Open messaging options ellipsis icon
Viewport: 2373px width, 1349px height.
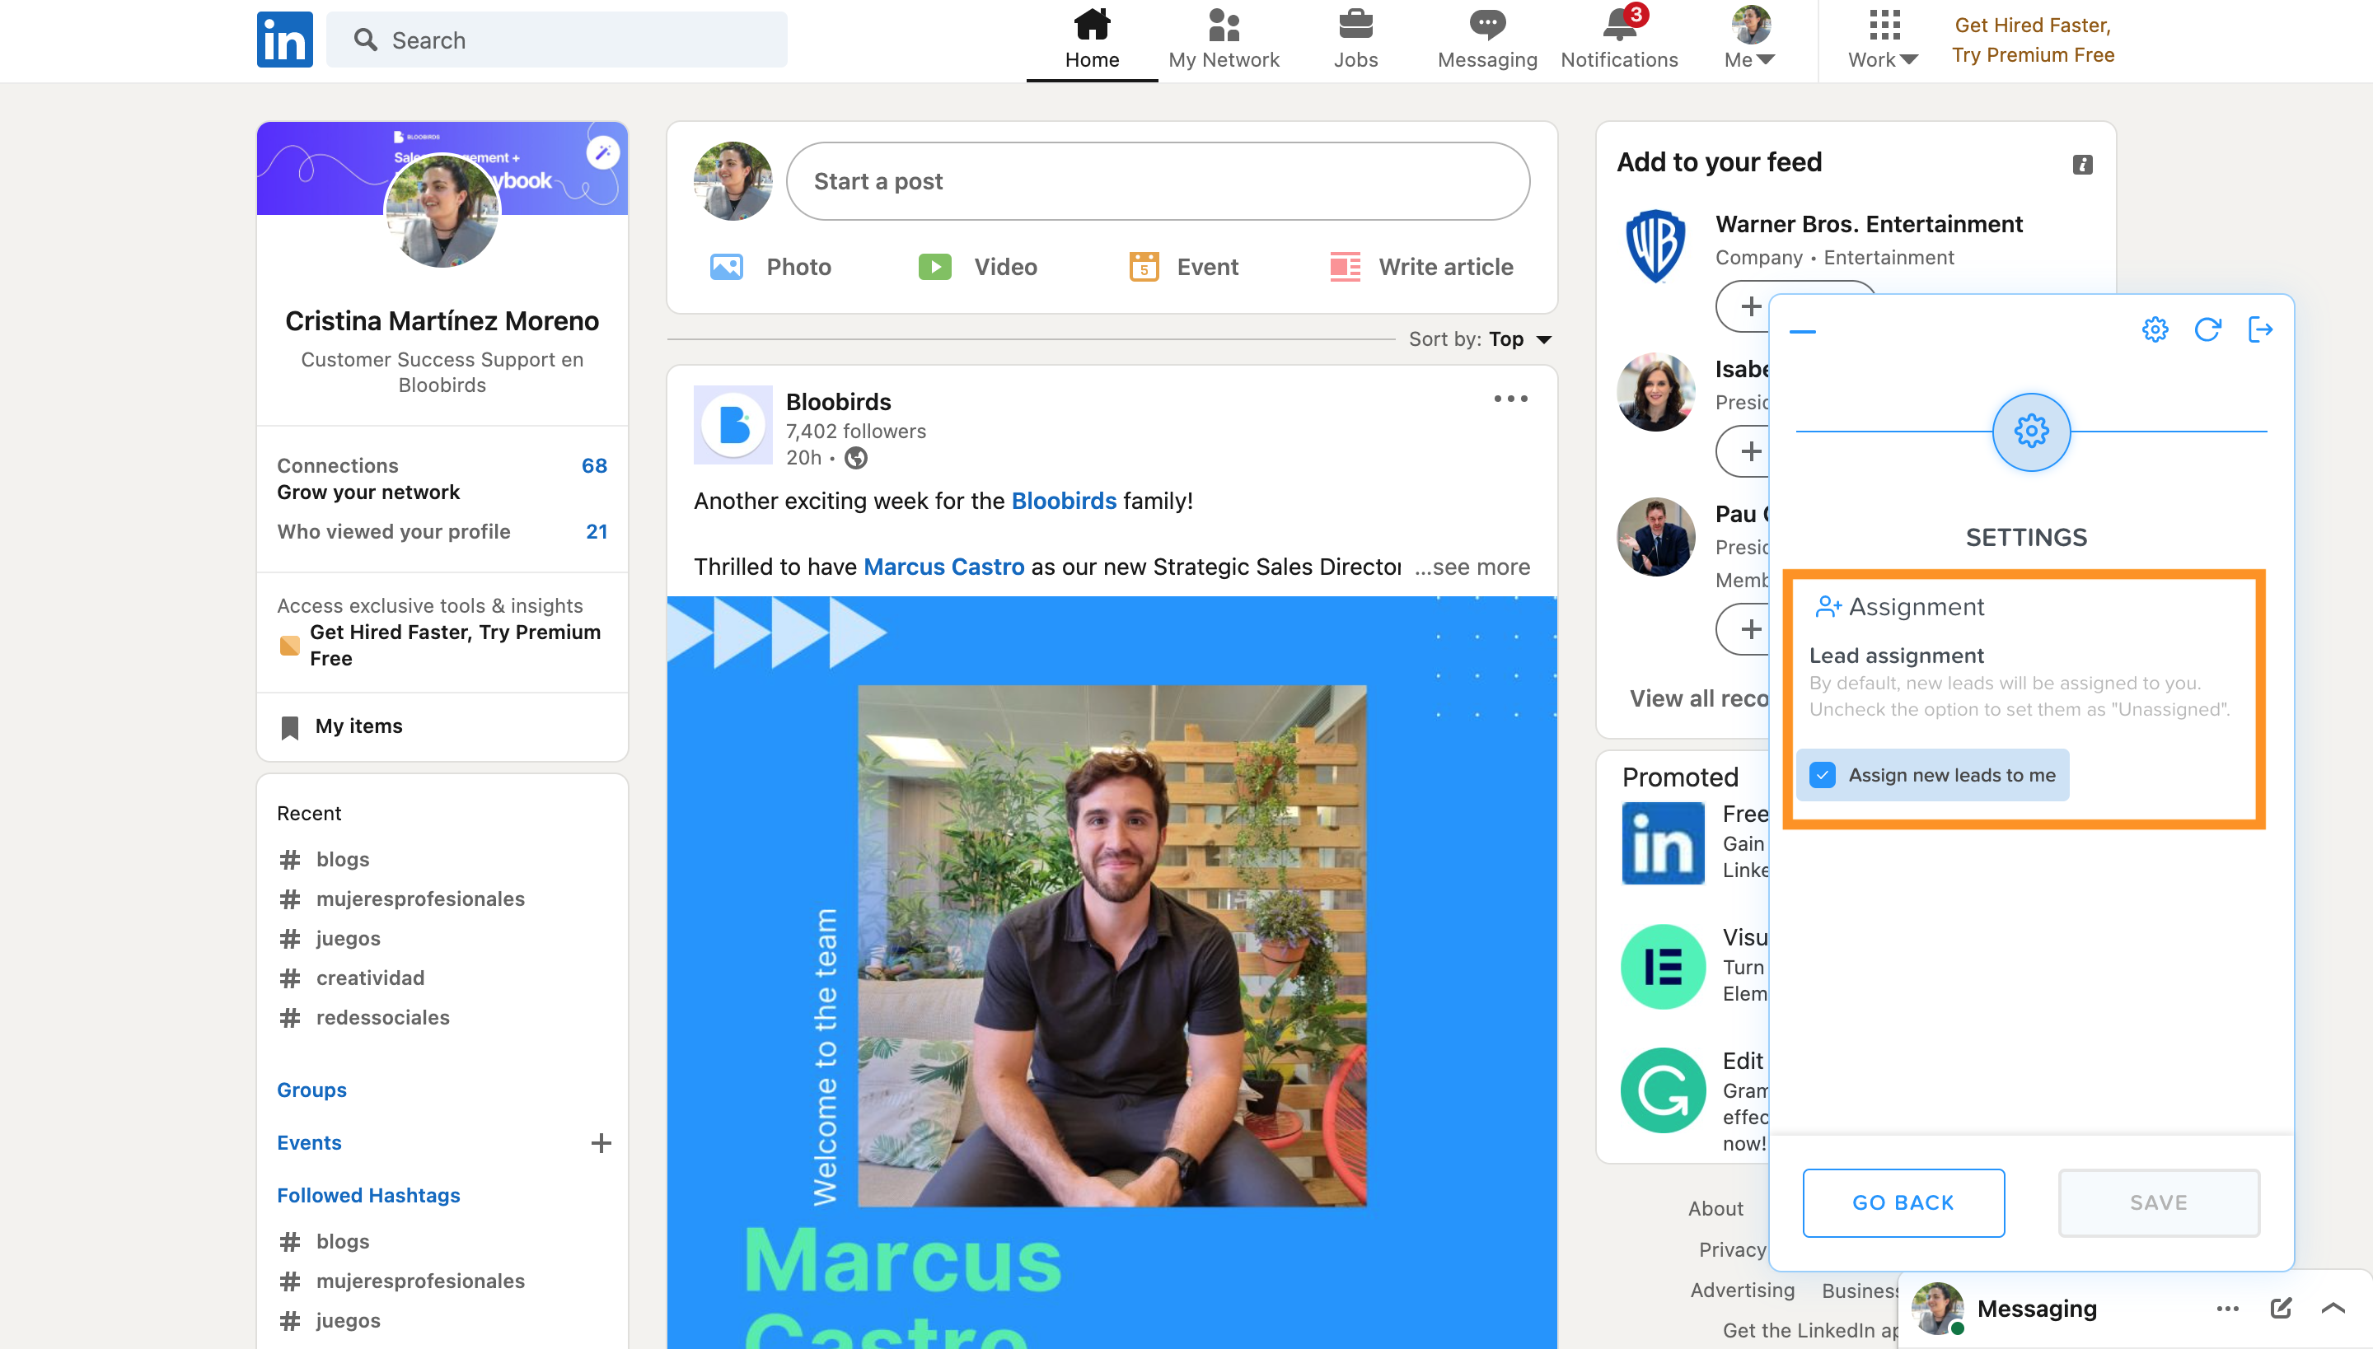pyautogui.click(x=2227, y=1308)
